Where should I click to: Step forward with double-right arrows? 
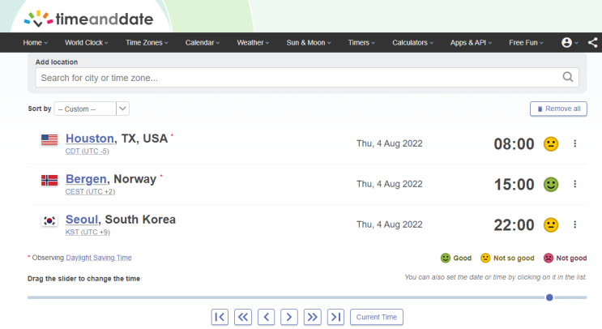pyautogui.click(x=313, y=317)
